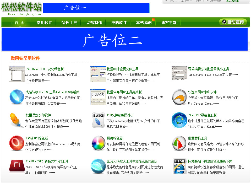251x183 pixels.
Task: Open 批量删除重复文件工具 link
Action: pyautogui.click(x=123, y=69)
